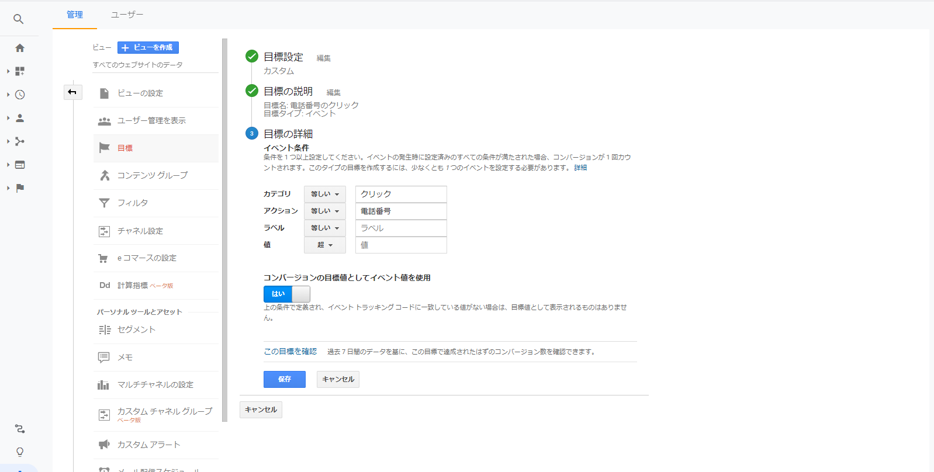The height and width of the screenshot is (472, 934).
Task: Switch to the ユーザー tab
Action: point(127,15)
